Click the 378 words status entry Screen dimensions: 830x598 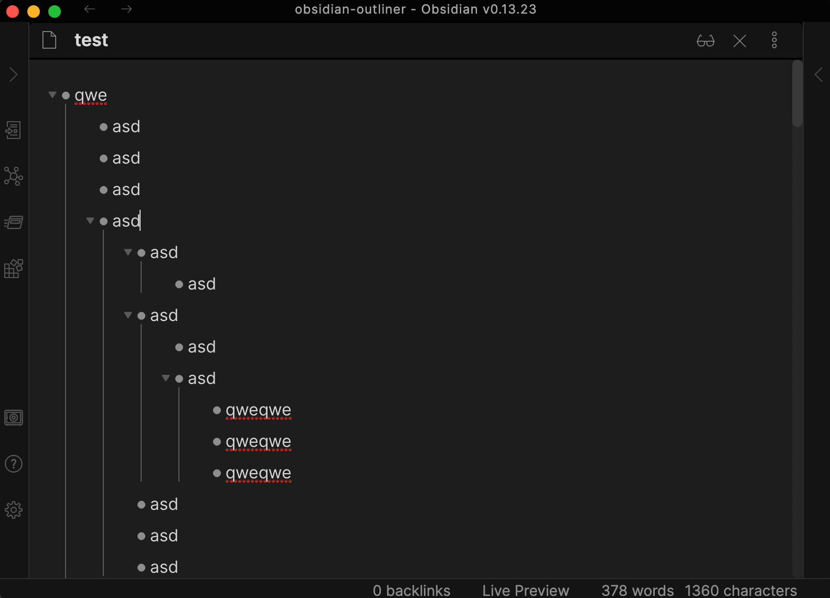coord(637,590)
